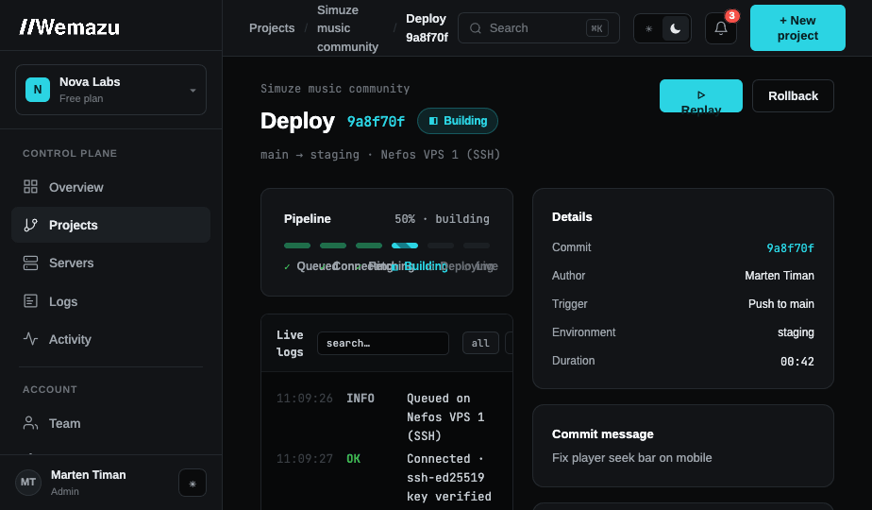Open the Nova Labs workspace switcher
This screenshot has height=510, width=872.
(110, 90)
